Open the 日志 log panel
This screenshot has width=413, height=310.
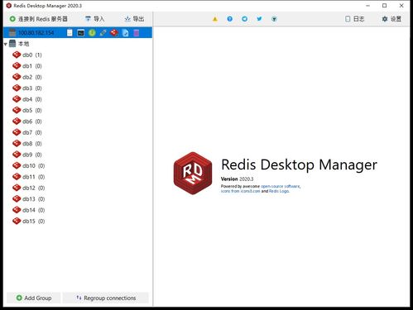tap(355, 19)
